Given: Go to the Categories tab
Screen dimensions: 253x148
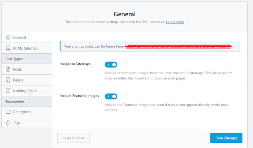Looking at the screenshot, I should [x=27, y=112].
